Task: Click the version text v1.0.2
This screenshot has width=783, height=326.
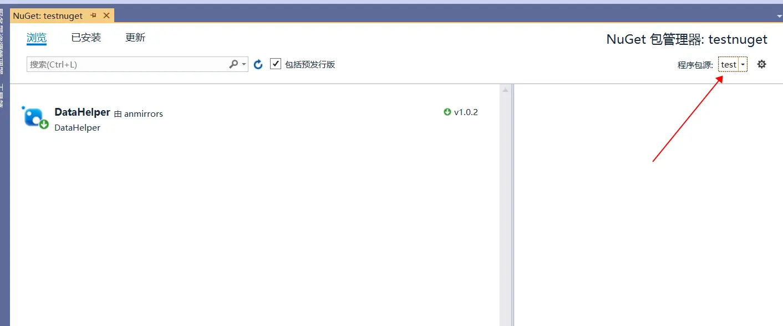Action: click(x=466, y=112)
